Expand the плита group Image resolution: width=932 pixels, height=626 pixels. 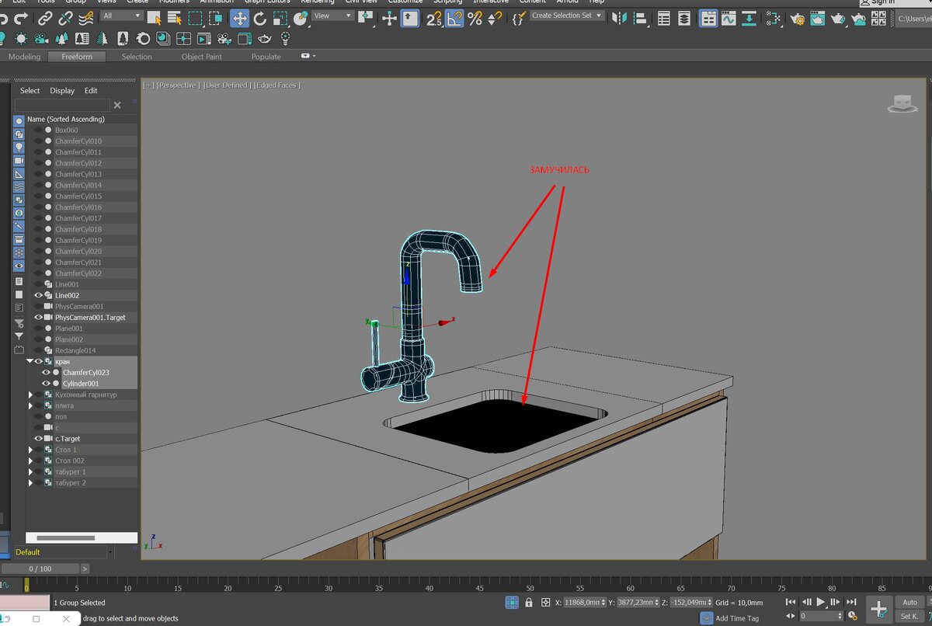[30, 405]
